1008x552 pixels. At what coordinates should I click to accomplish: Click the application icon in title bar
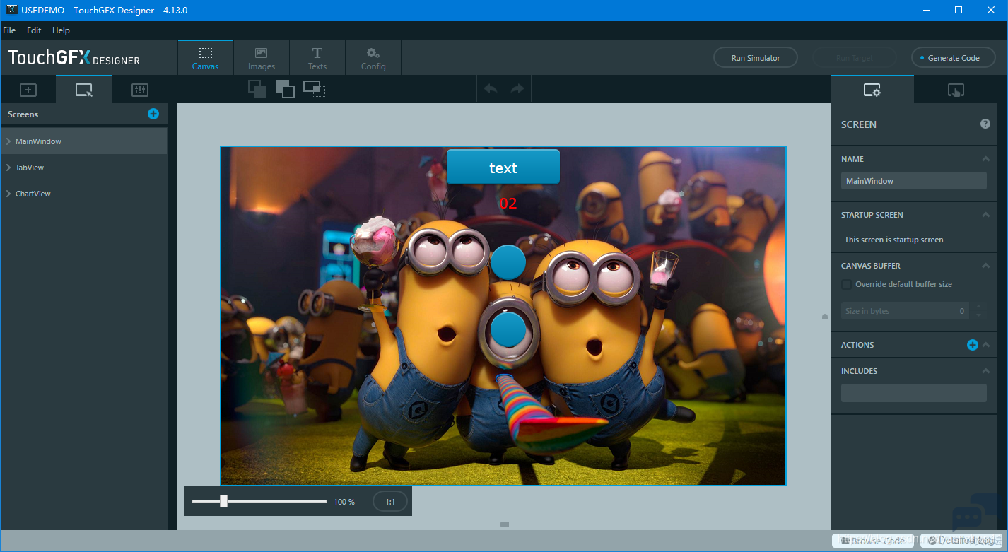(11, 10)
